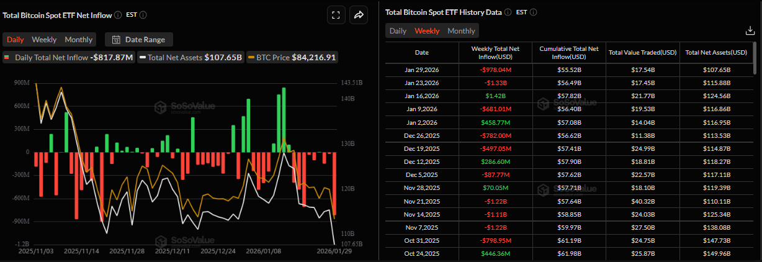
Task: Click info icon next to table EST label
Action: [534, 12]
